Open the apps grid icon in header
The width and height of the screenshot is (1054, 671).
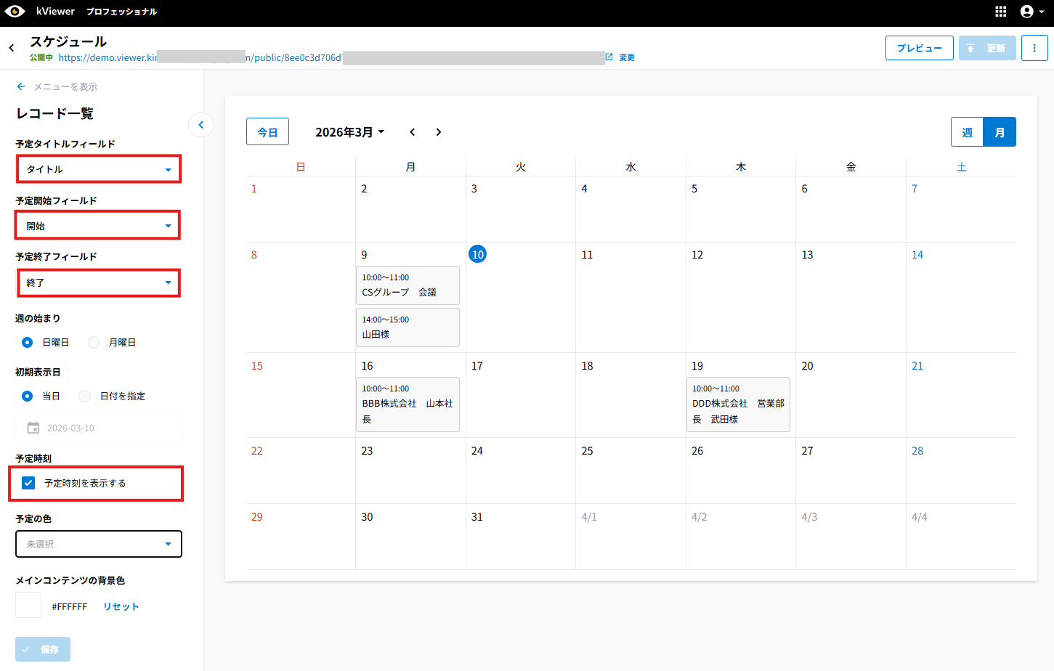tap(1000, 12)
